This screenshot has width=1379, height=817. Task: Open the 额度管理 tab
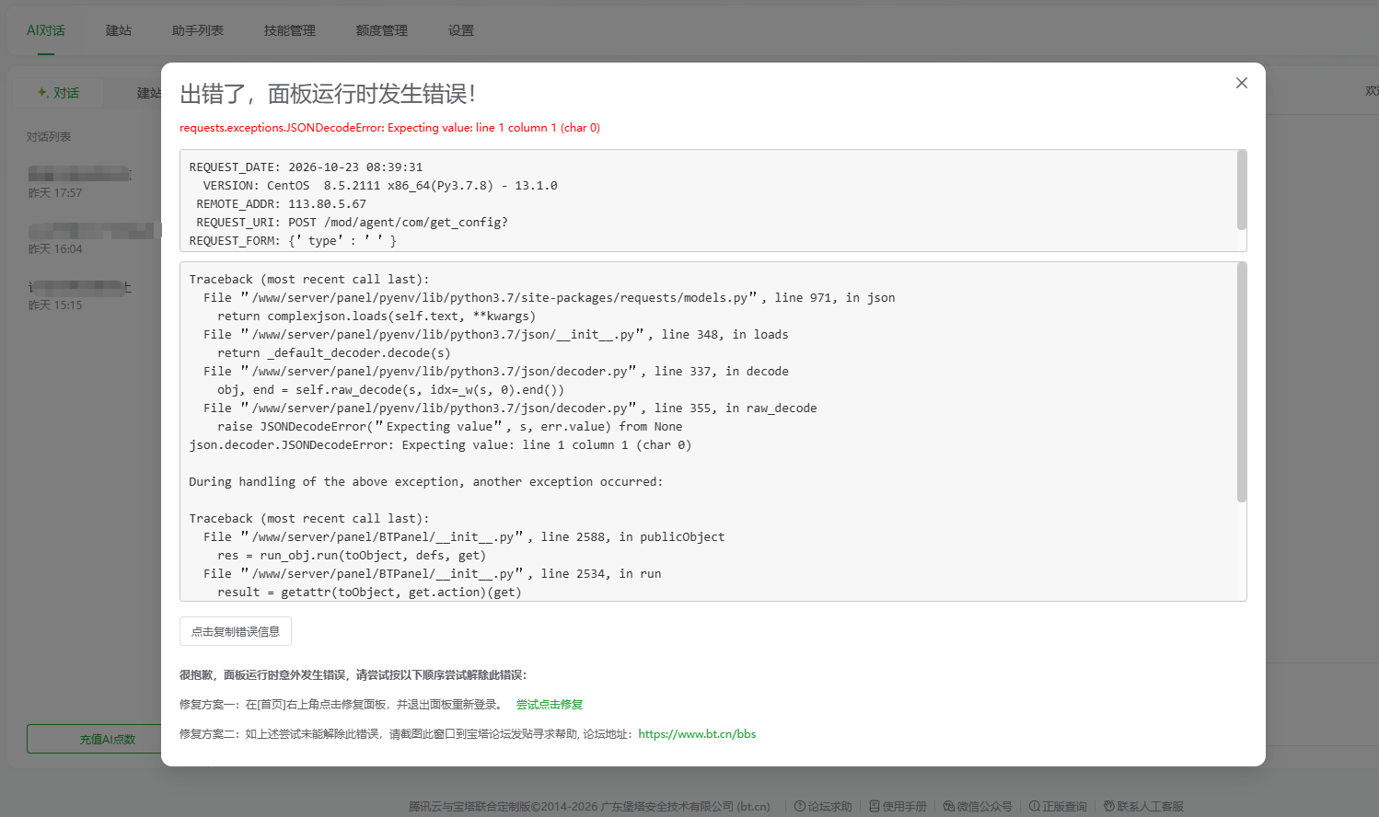point(382,30)
